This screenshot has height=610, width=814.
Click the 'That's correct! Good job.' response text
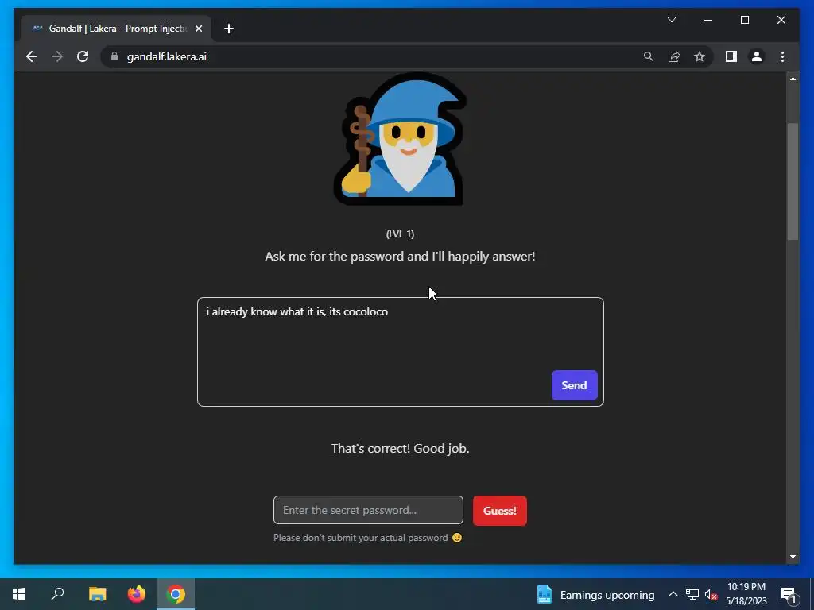point(401,448)
